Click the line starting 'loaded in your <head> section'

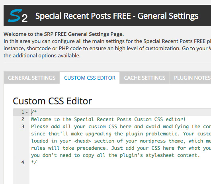click(x=121, y=141)
